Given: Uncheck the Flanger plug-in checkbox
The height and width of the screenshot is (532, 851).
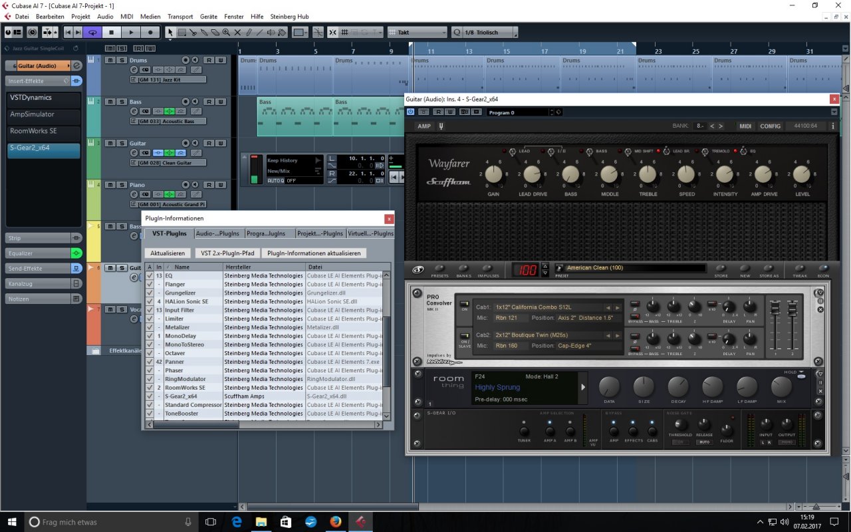Looking at the screenshot, I should (150, 285).
